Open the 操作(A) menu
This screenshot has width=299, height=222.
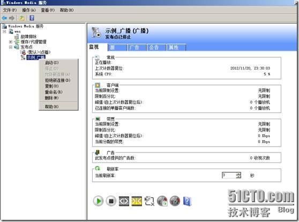[x=29, y=10]
